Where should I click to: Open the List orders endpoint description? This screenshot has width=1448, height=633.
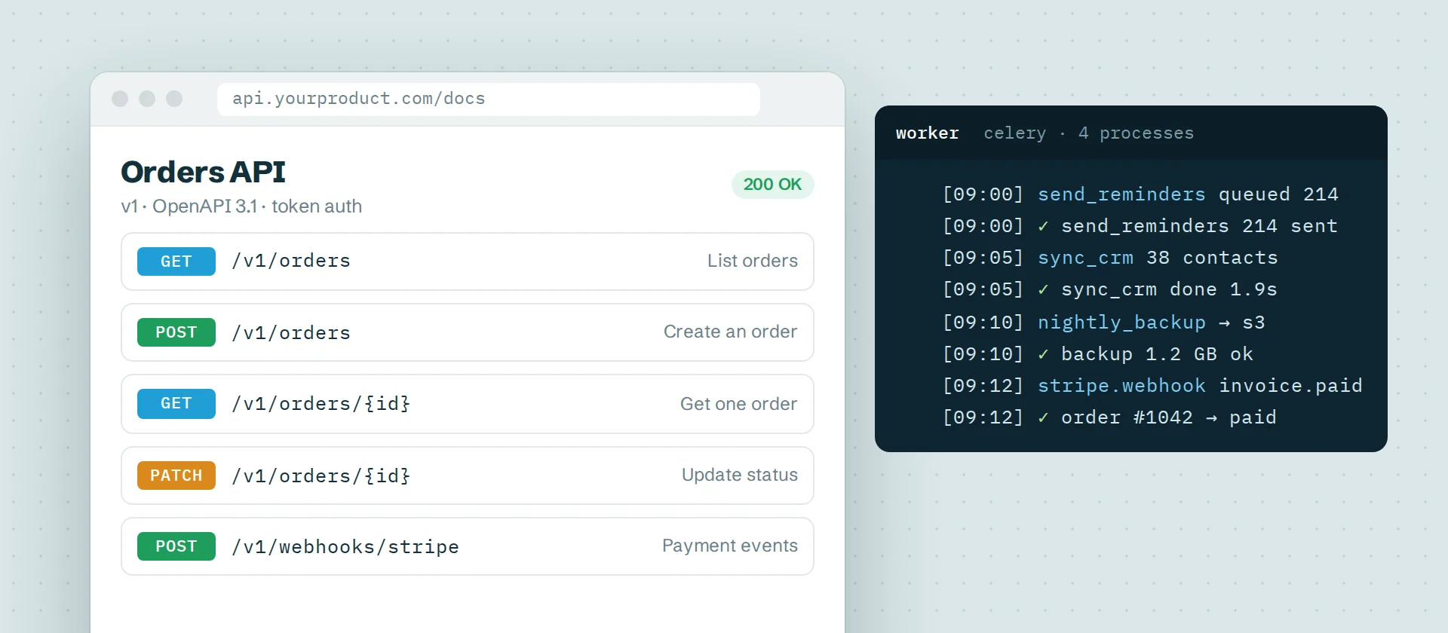[x=752, y=261]
